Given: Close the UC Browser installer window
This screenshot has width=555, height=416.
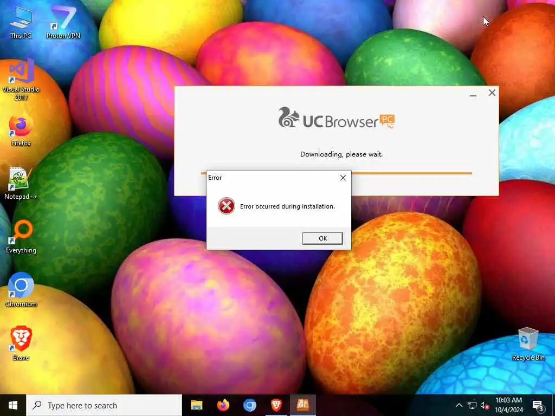Looking at the screenshot, I should (492, 93).
